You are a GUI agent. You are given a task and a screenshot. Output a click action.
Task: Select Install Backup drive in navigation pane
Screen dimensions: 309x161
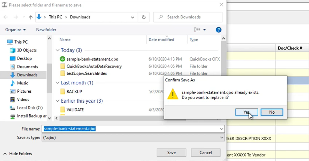[32, 116]
